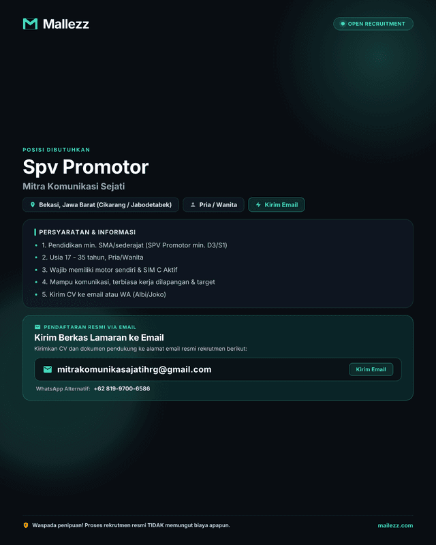Click the Spv Promotor job title heading
436x545 pixels.
click(86, 167)
